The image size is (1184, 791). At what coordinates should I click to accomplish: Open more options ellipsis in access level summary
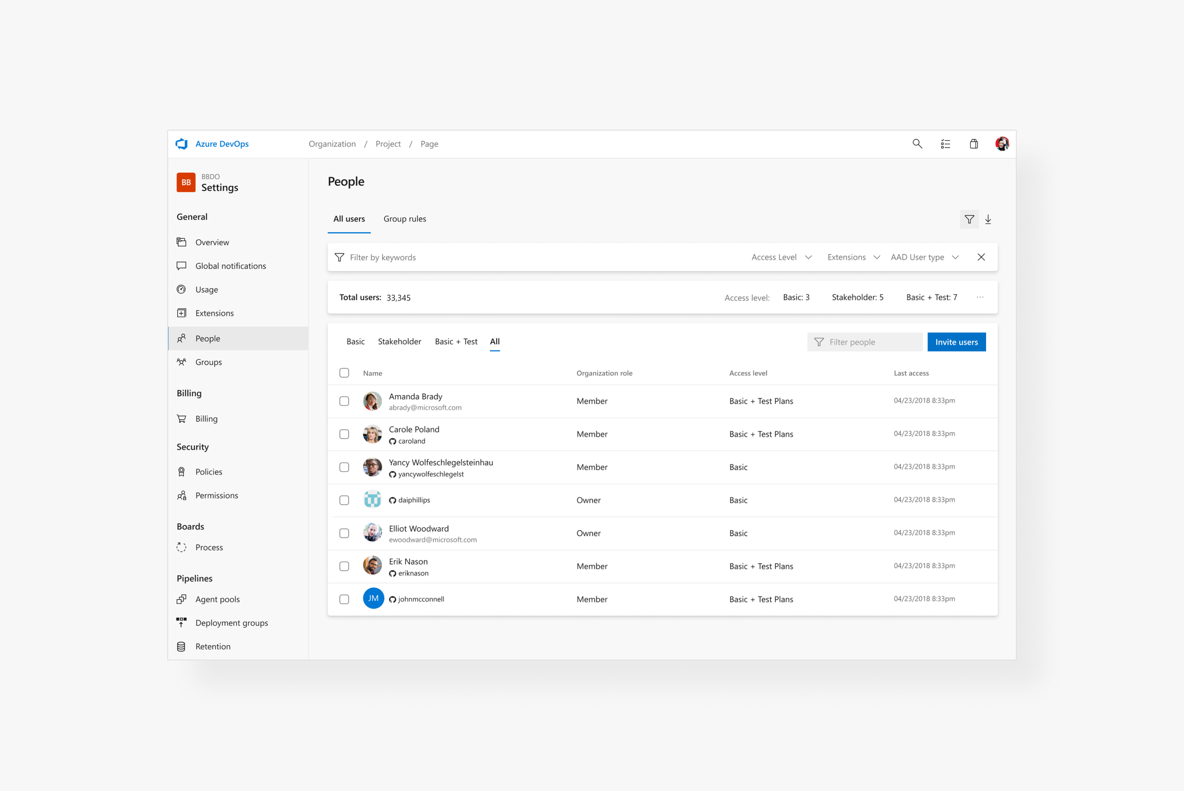[x=980, y=297]
